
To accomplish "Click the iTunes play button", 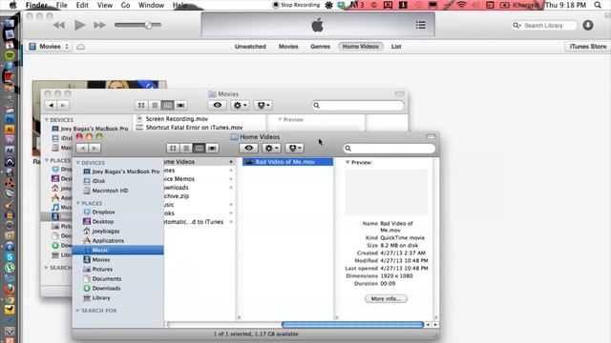I will 79,25.
